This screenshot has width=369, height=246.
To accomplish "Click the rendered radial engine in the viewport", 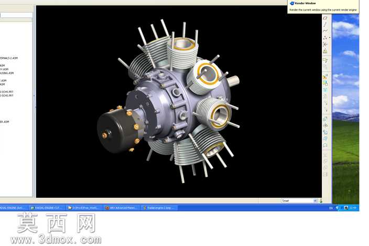I will click(x=169, y=101).
